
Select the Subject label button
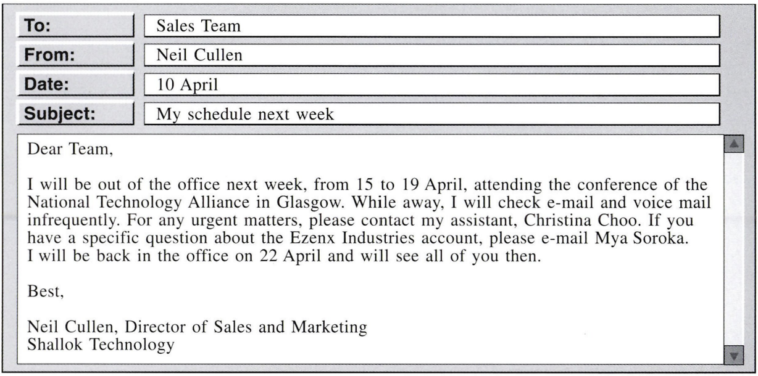[77, 113]
